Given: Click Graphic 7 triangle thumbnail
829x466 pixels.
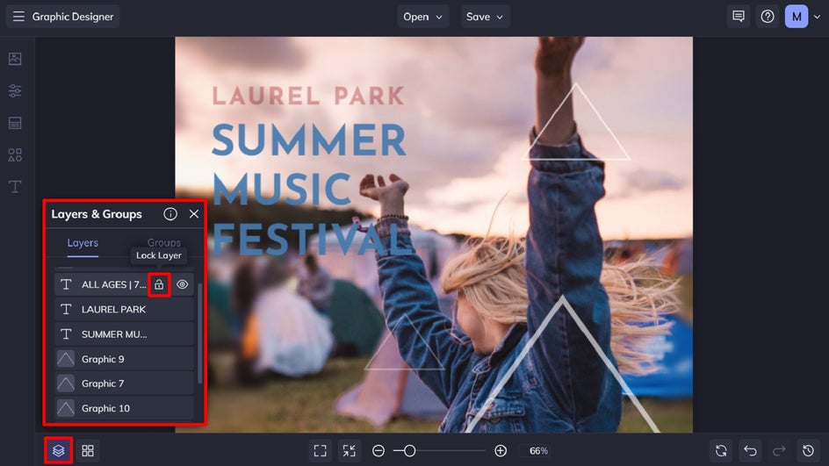Looking at the screenshot, I should 66,384.
